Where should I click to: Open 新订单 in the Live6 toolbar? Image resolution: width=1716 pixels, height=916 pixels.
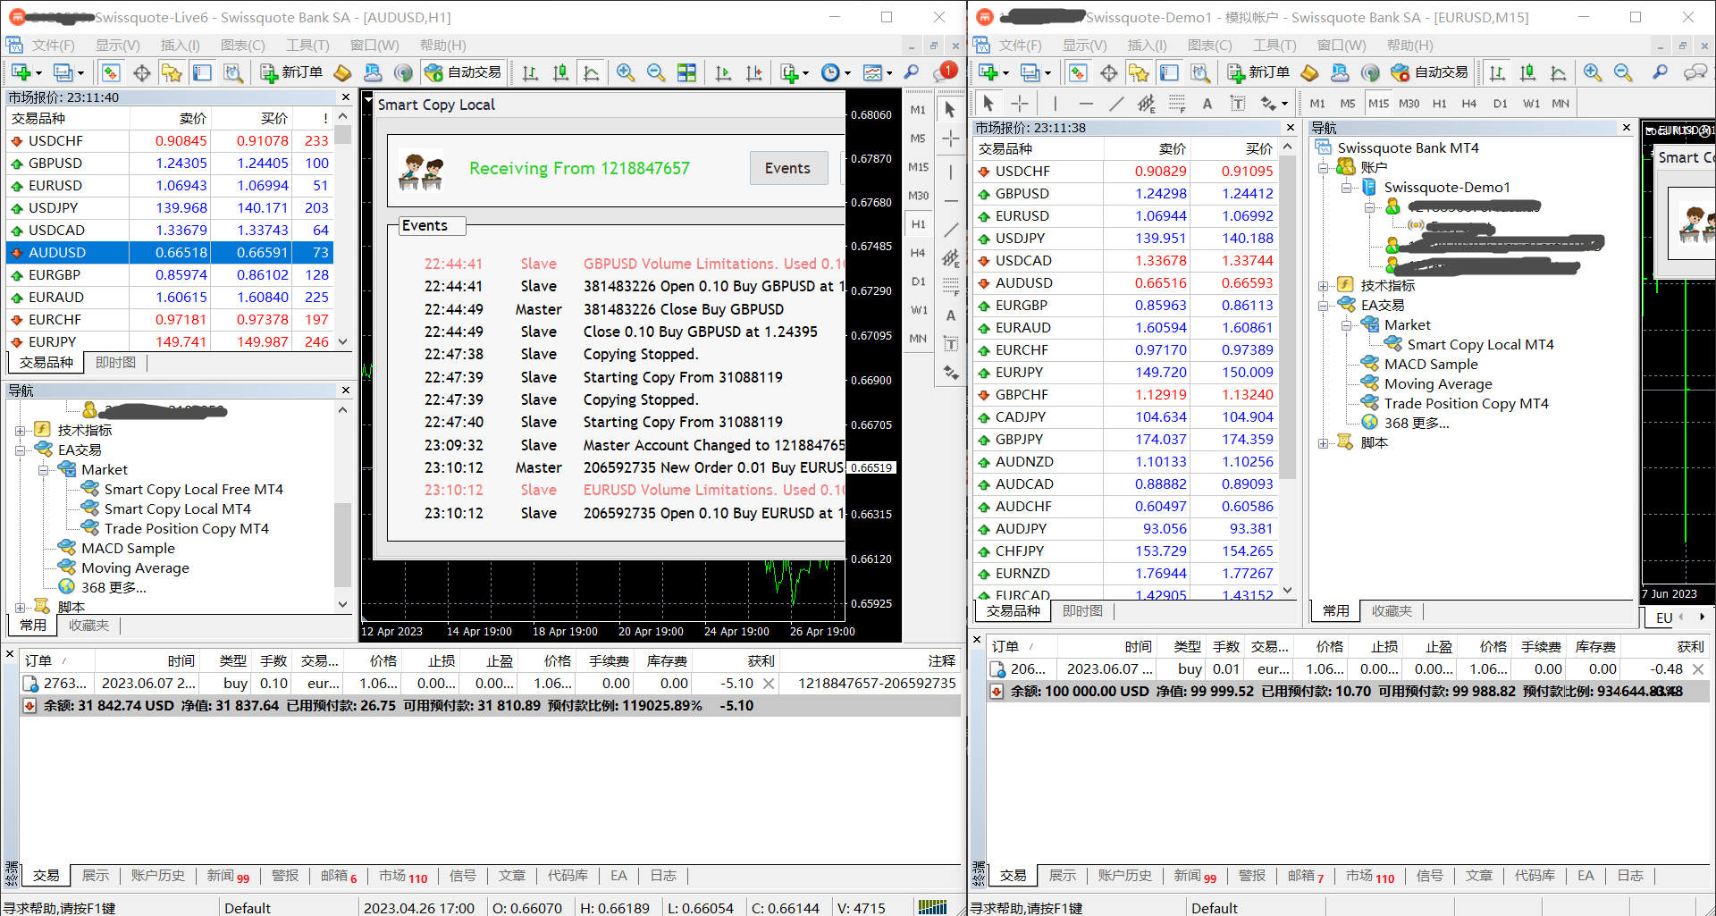tap(291, 72)
